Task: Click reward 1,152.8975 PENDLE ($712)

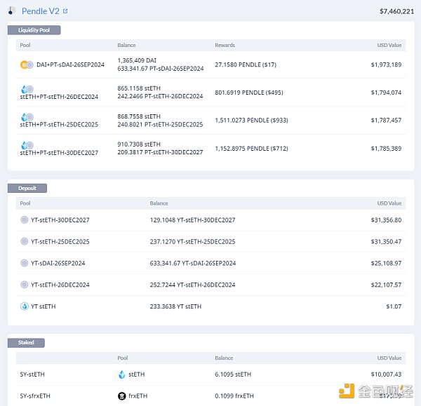Action: (251, 149)
